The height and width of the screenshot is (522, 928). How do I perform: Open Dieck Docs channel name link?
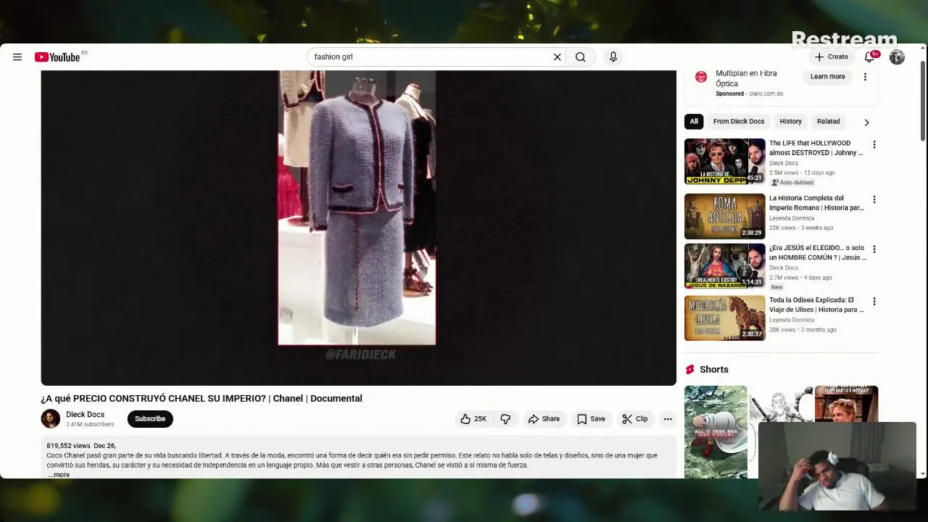[x=85, y=415]
